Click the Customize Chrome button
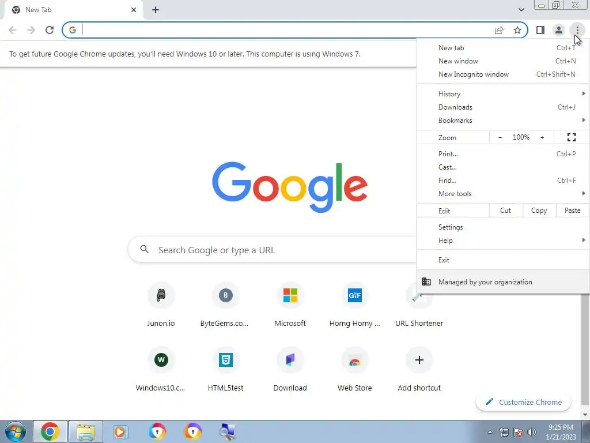The width and height of the screenshot is (590, 443). [x=523, y=402]
